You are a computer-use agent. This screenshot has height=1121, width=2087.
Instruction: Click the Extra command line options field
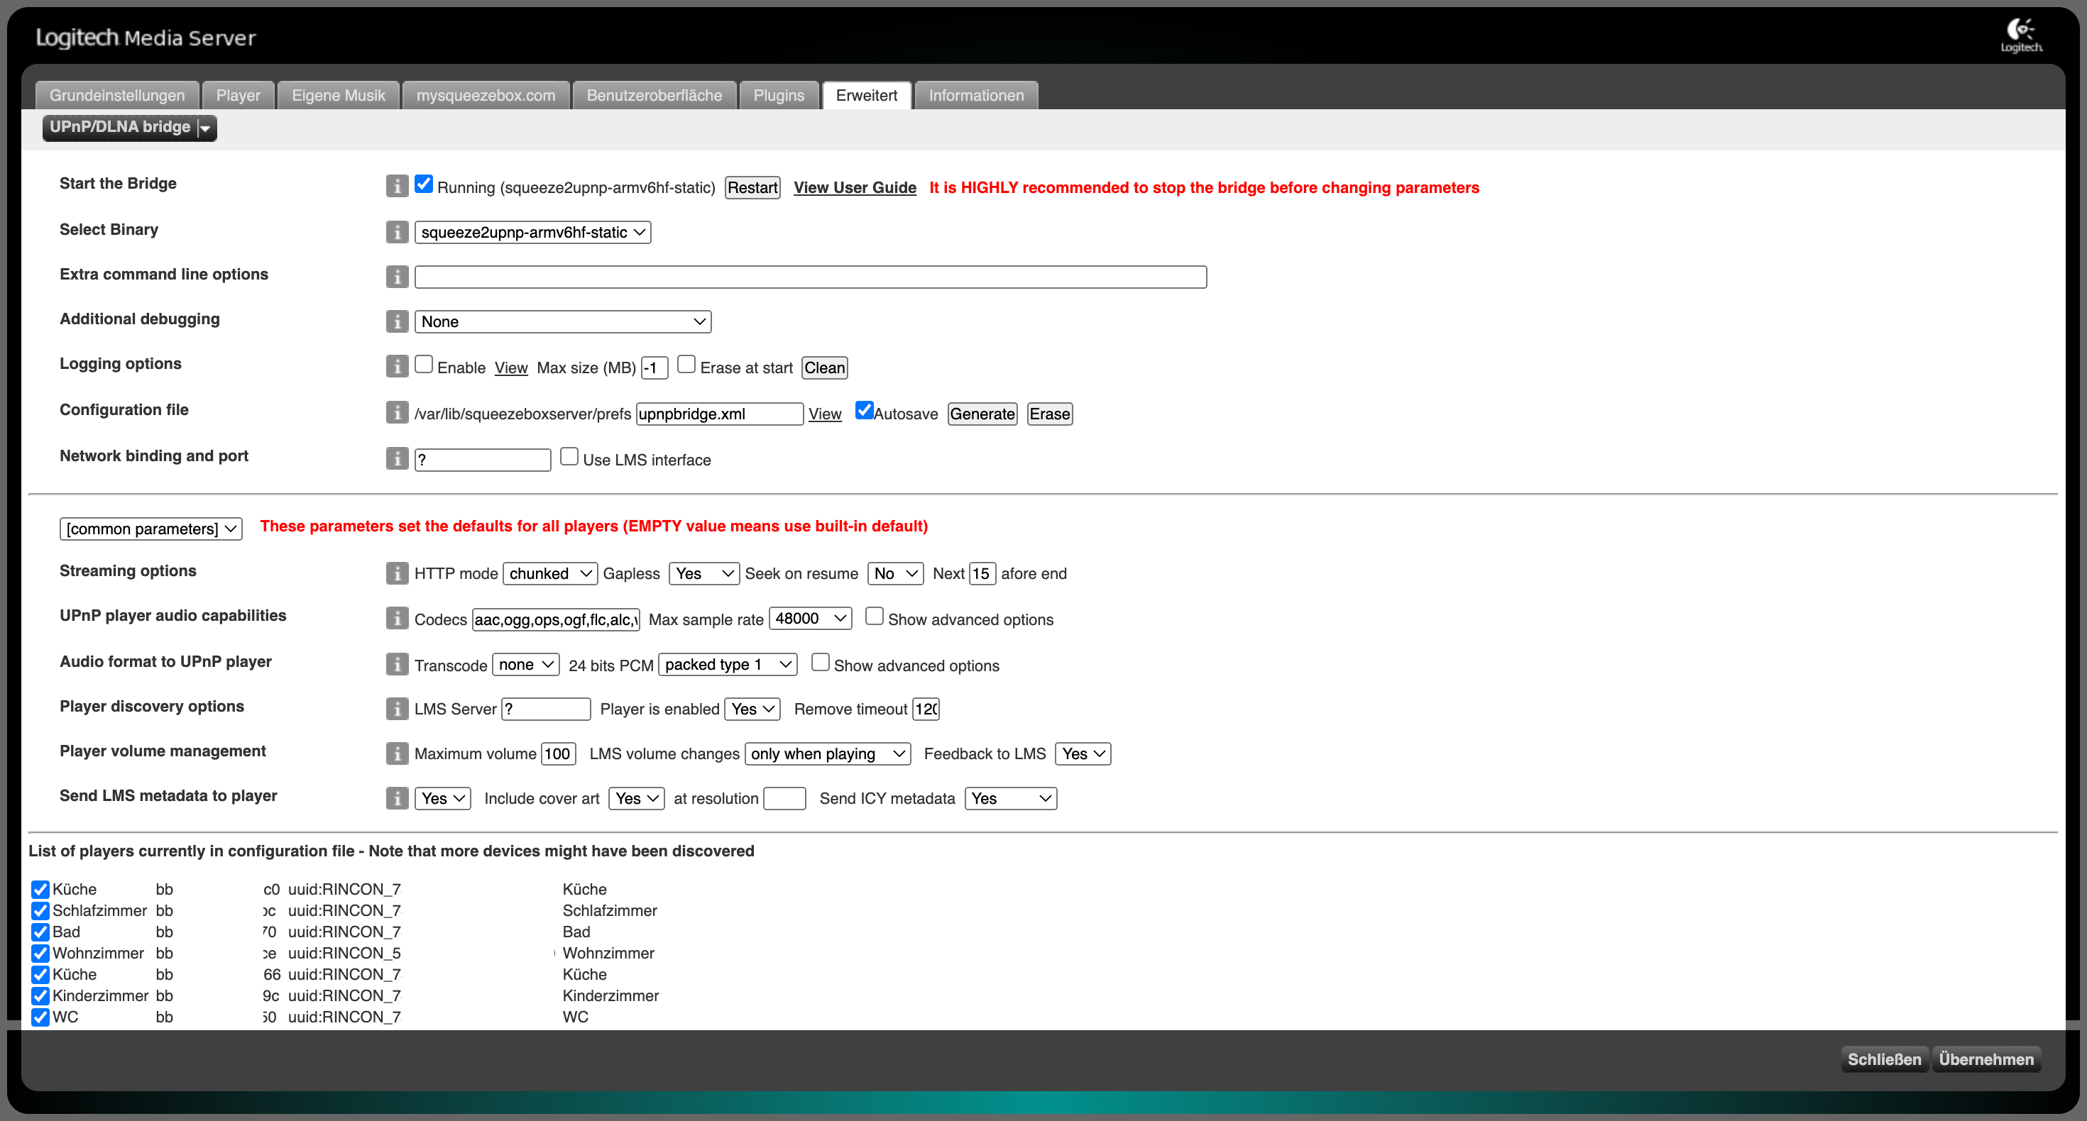810,277
